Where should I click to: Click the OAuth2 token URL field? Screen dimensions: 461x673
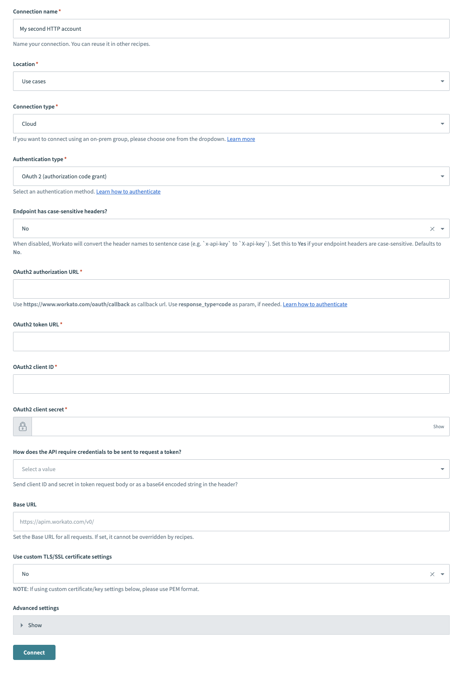click(231, 341)
